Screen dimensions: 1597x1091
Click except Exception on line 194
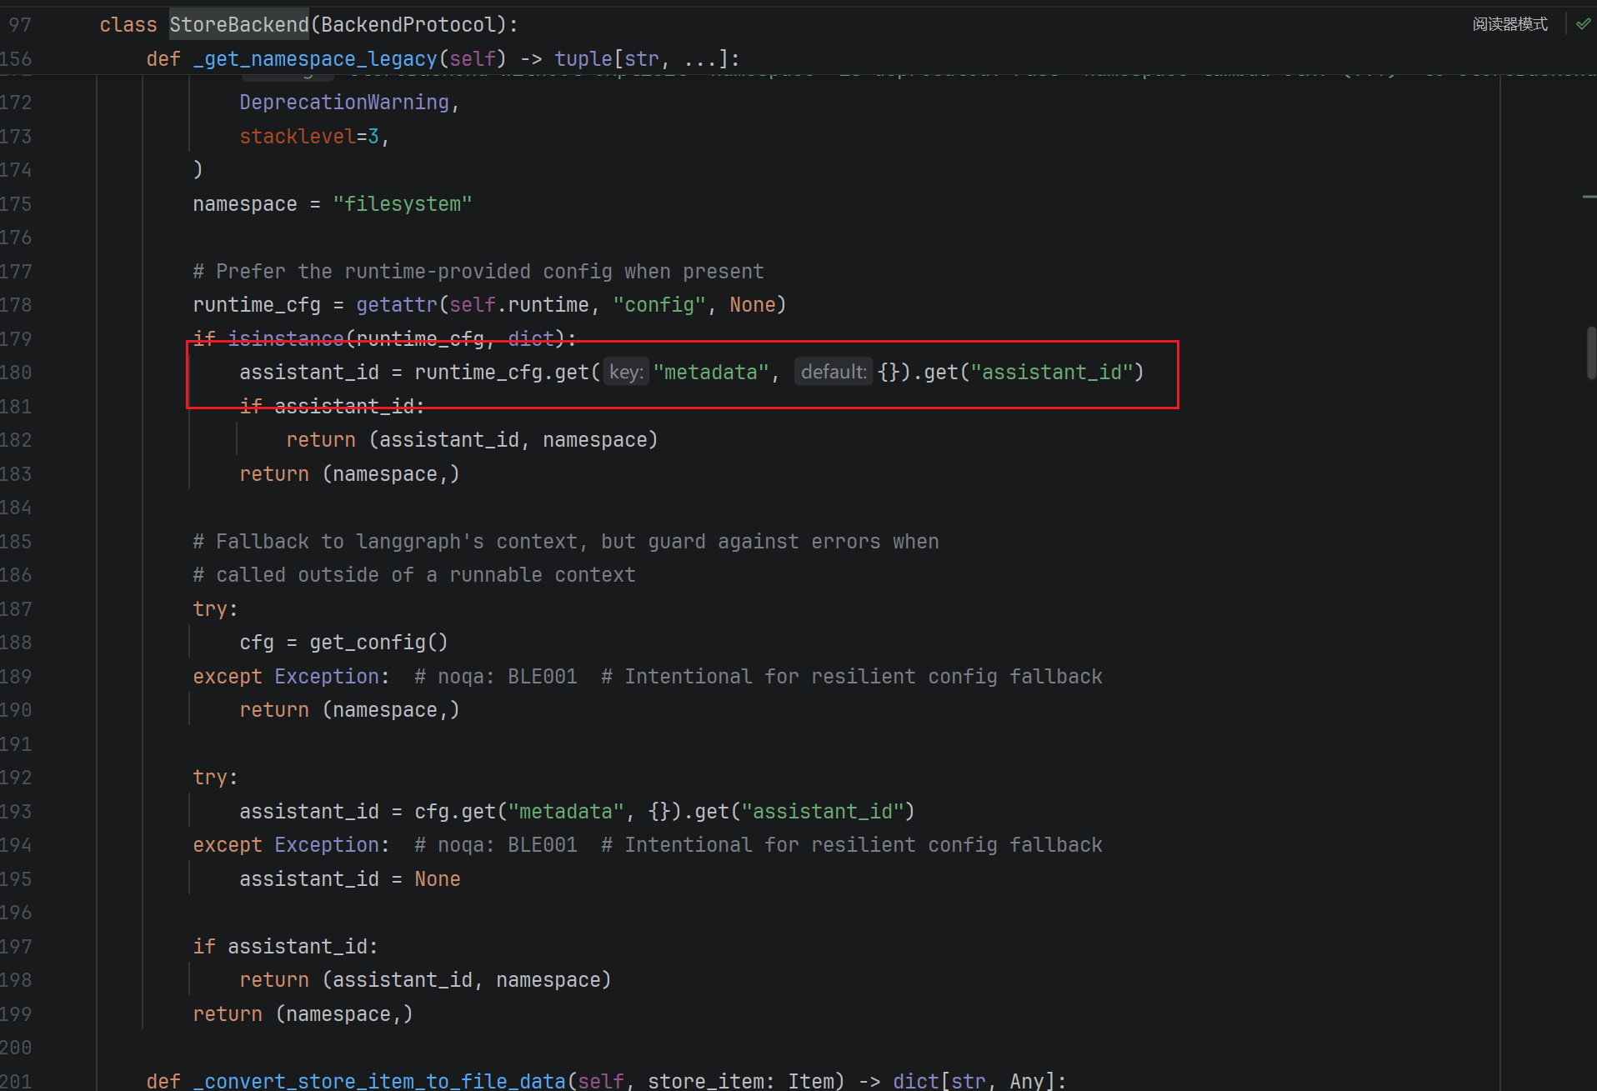tap(286, 845)
